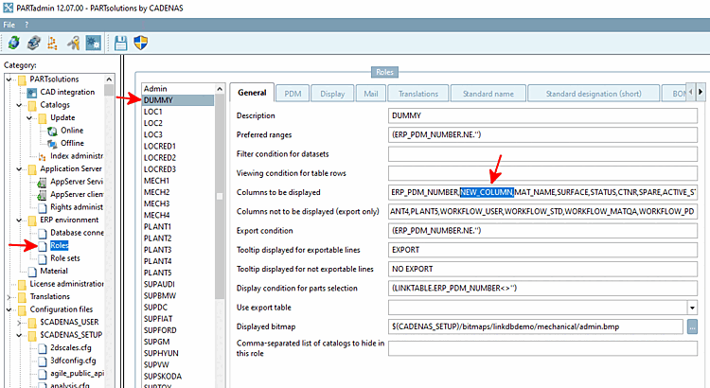Click the Viewing condition for table rows field

point(542,173)
